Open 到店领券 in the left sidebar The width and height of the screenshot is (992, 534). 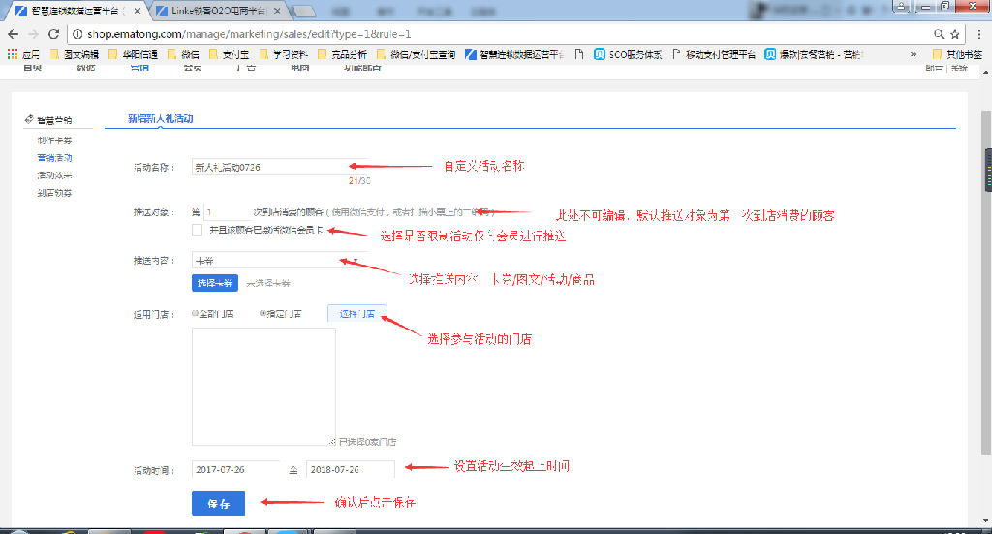pyautogui.click(x=54, y=193)
